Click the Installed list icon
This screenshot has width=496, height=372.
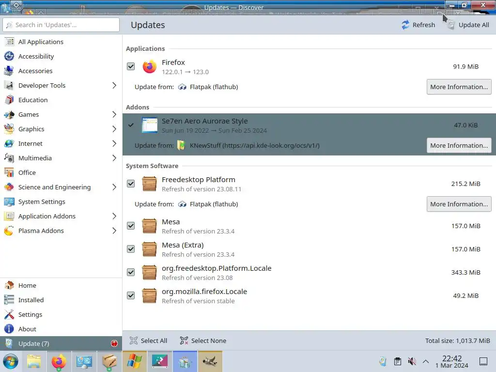pyautogui.click(x=9, y=300)
